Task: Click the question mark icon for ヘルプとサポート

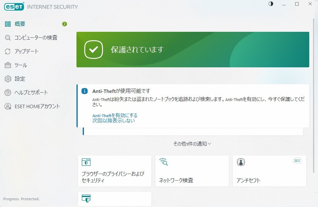Action: click(8, 93)
